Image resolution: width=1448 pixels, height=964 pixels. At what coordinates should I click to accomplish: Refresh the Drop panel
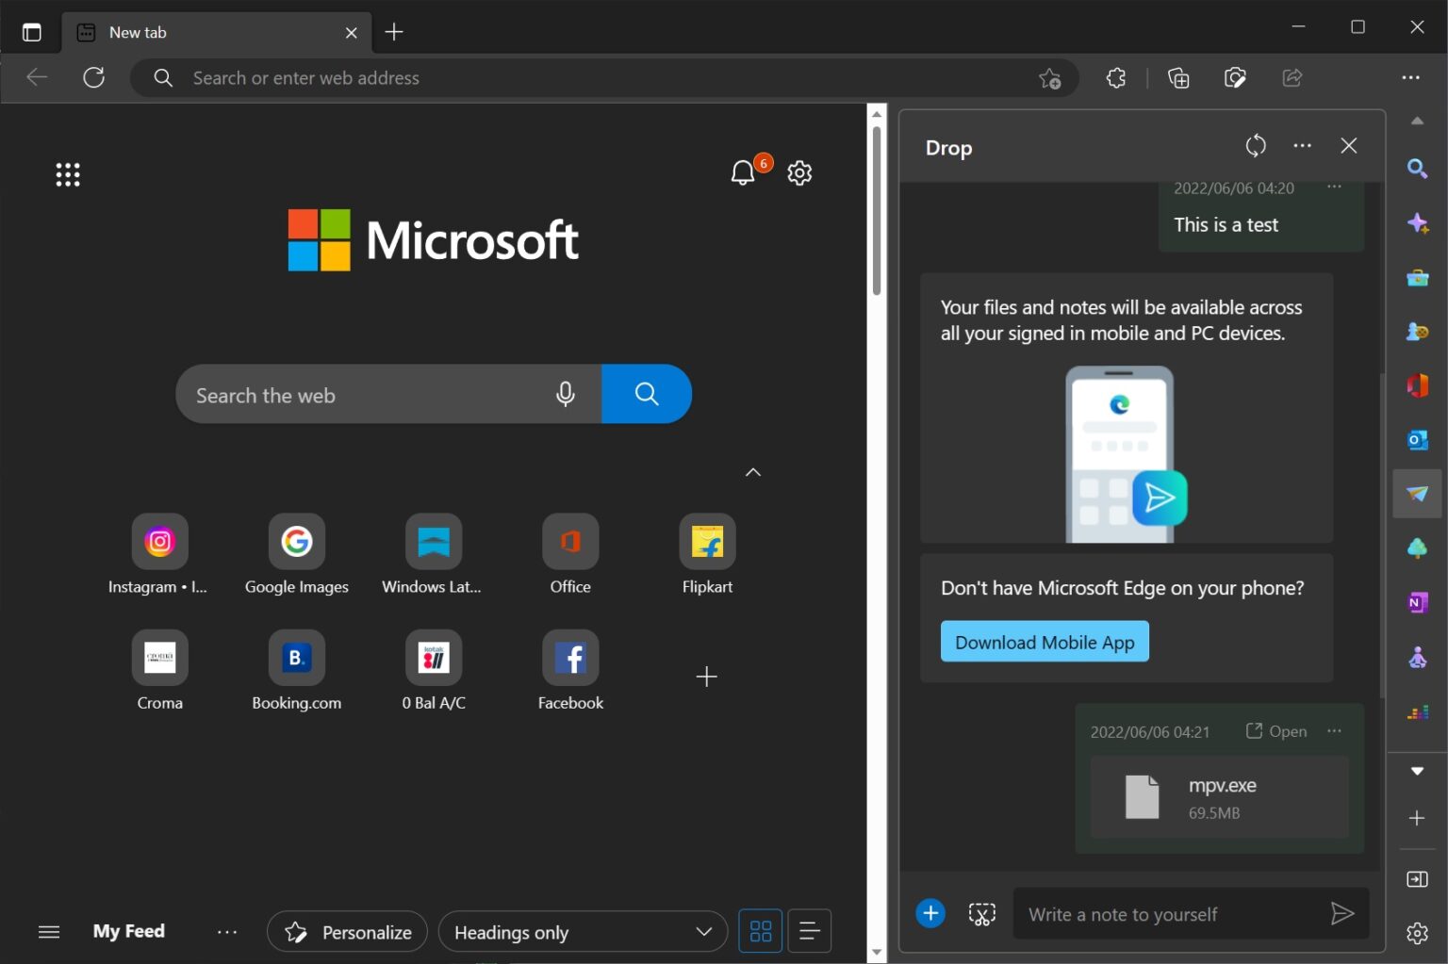[x=1255, y=146]
